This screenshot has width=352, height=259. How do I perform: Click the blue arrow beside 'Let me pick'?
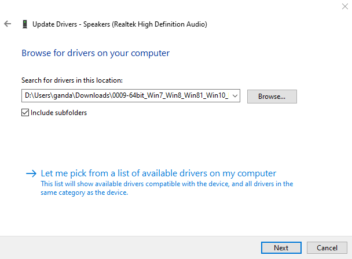pyautogui.click(x=31, y=173)
